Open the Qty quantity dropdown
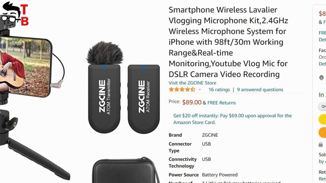326x183 pixels. pos(322,106)
